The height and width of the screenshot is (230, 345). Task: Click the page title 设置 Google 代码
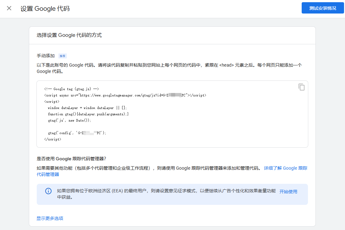pyautogui.click(x=45, y=8)
